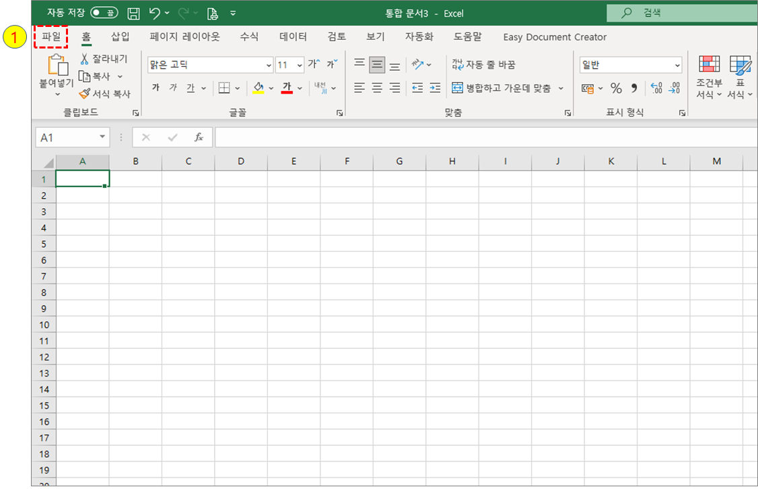This screenshot has height=489, width=758.
Task: Switch to the Formulas (수식) tab
Action: tap(249, 37)
